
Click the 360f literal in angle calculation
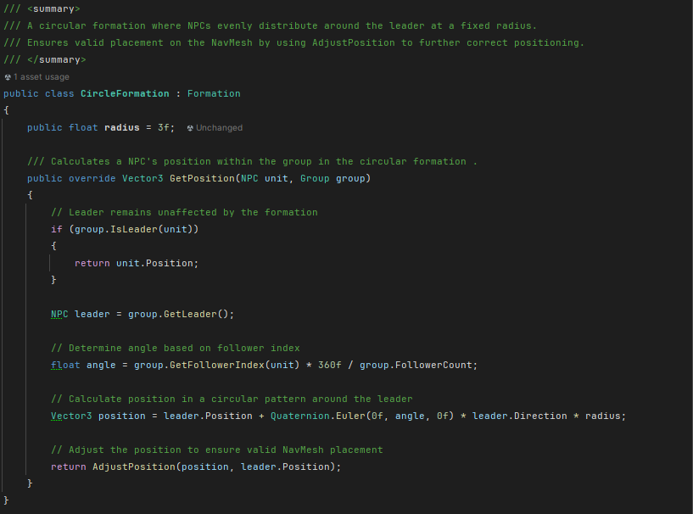(x=329, y=365)
